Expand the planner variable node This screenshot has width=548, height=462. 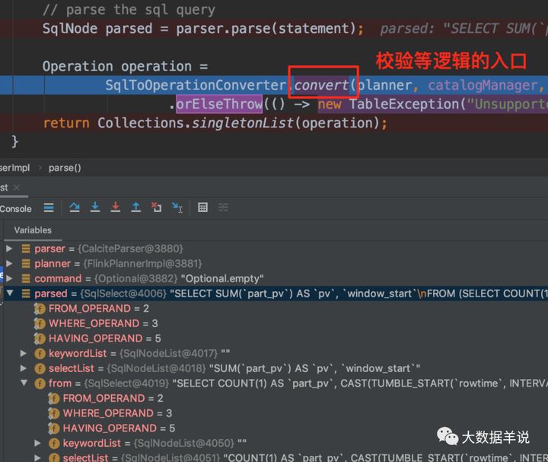click(x=9, y=263)
